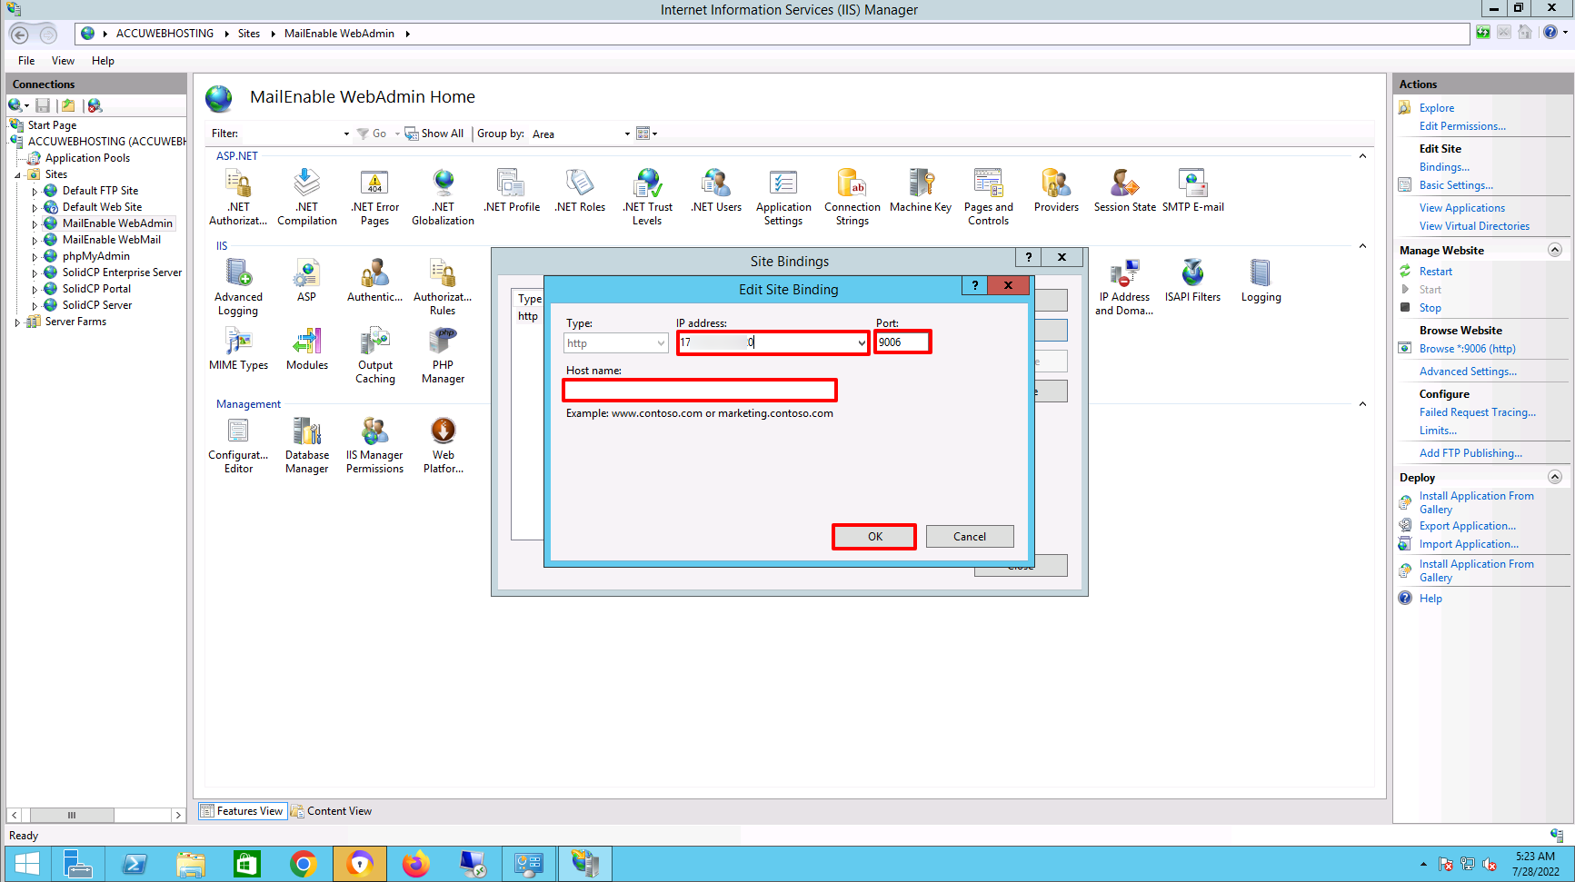Open Machine Key feature
The width and height of the screenshot is (1575, 882).
[921, 191]
